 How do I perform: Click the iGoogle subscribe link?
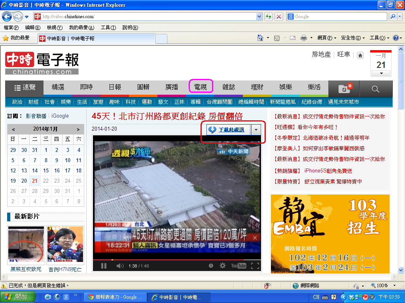[x=60, y=116]
